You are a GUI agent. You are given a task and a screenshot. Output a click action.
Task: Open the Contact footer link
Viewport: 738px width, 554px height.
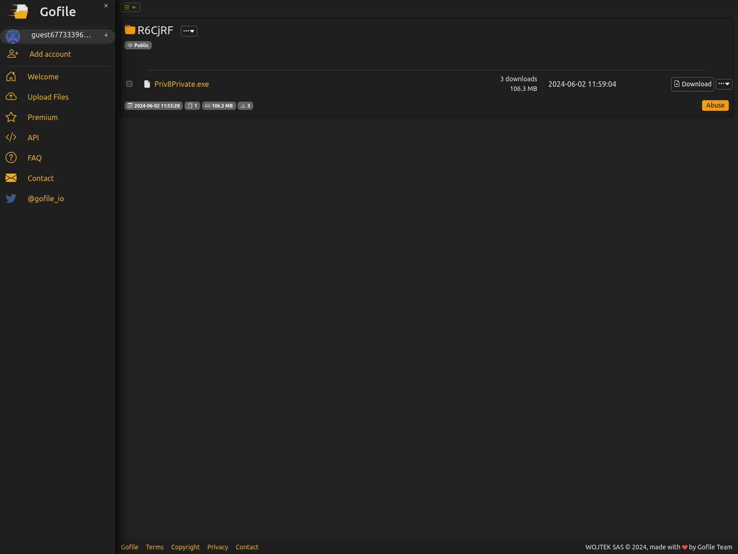(x=247, y=547)
